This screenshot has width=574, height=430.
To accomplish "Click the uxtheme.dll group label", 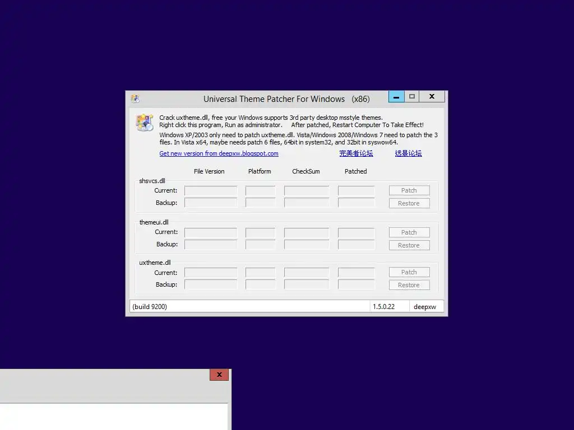I will (155, 263).
